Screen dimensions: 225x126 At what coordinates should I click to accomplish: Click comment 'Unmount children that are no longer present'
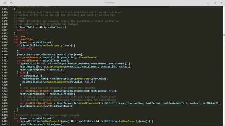coord(47,115)
